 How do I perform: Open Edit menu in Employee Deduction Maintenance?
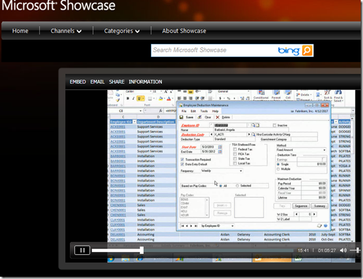point(193,111)
